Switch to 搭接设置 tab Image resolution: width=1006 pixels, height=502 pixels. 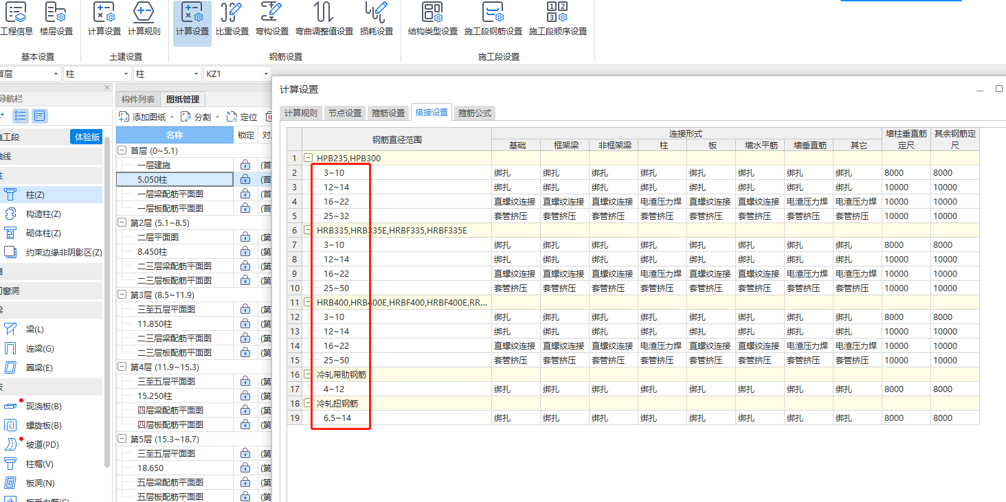pyautogui.click(x=432, y=113)
